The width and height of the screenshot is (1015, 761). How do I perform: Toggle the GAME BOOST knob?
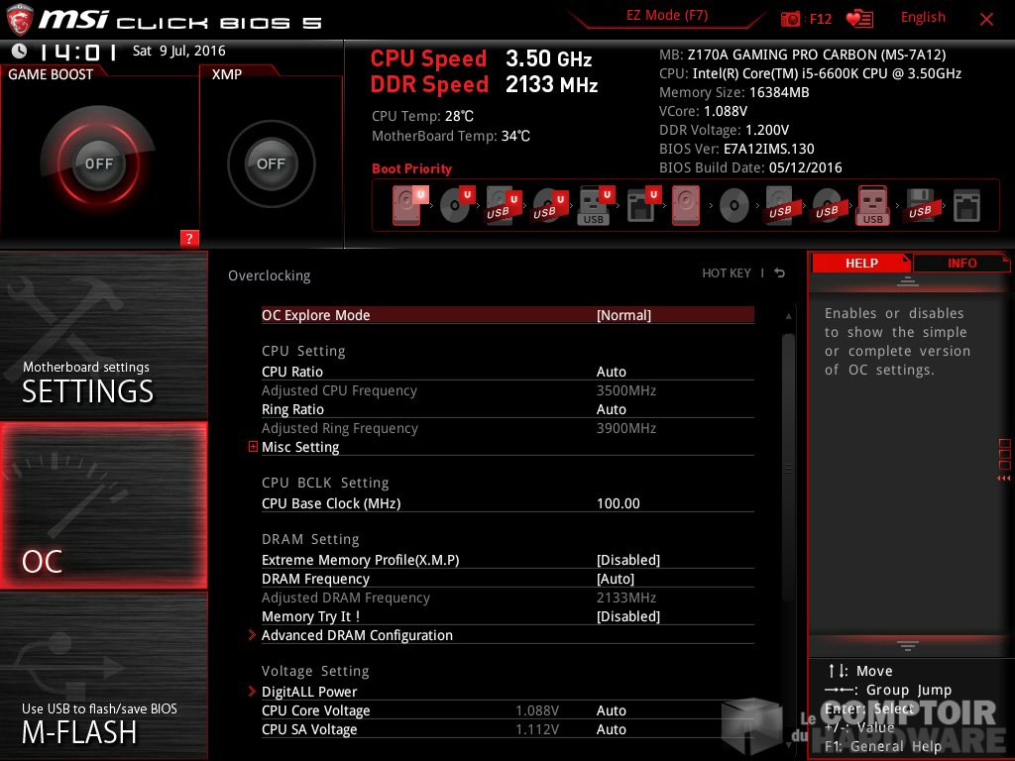pyautogui.click(x=98, y=163)
